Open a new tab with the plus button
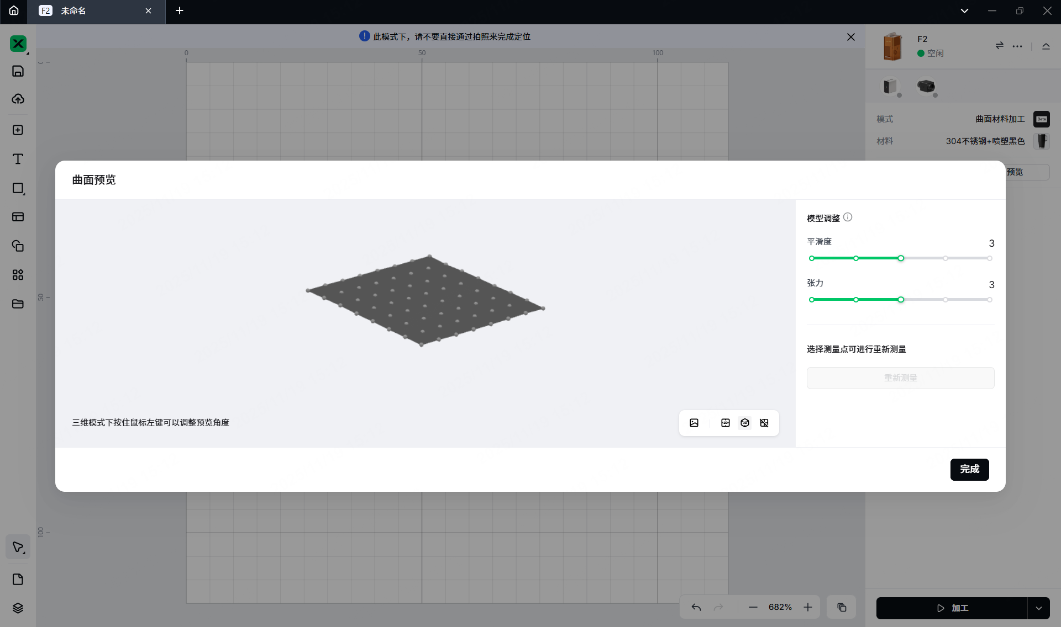 (180, 11)
